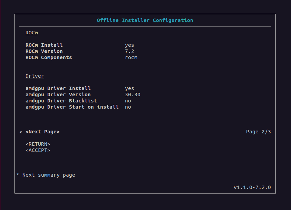Click the Page 2/3 indicator
291x210 pixels.
coord(258,132)
